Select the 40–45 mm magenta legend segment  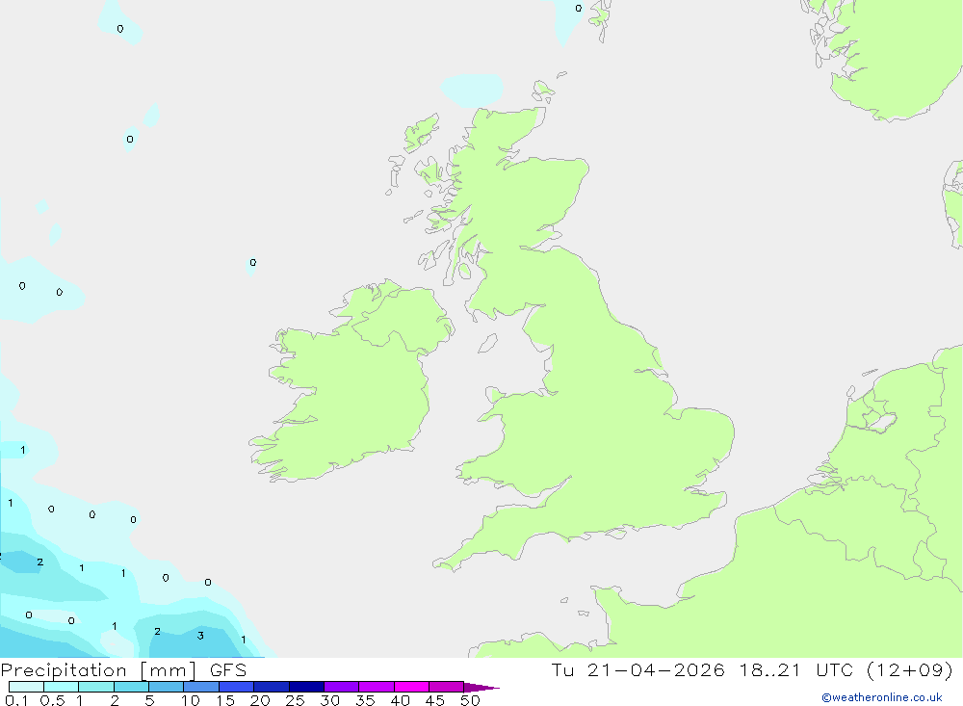pyautogui.click(x=411, y=687)
